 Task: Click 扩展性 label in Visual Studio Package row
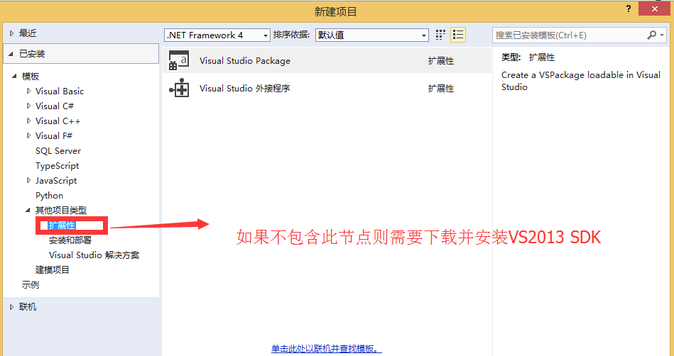441,61
